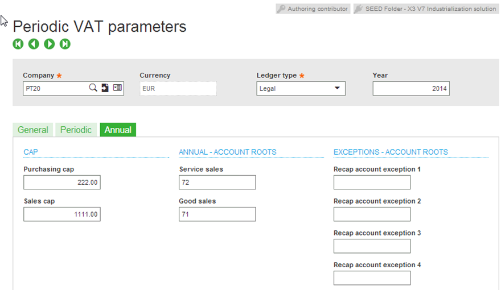
Task: Click the Service sales field
Action: tap(217, 182)
